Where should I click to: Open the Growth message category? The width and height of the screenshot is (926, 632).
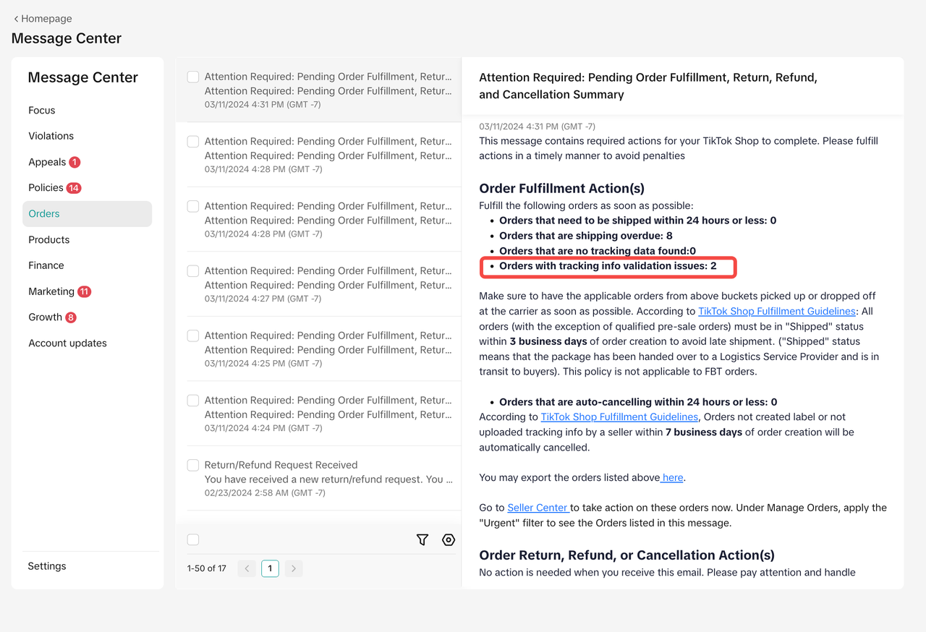(46, 317)
